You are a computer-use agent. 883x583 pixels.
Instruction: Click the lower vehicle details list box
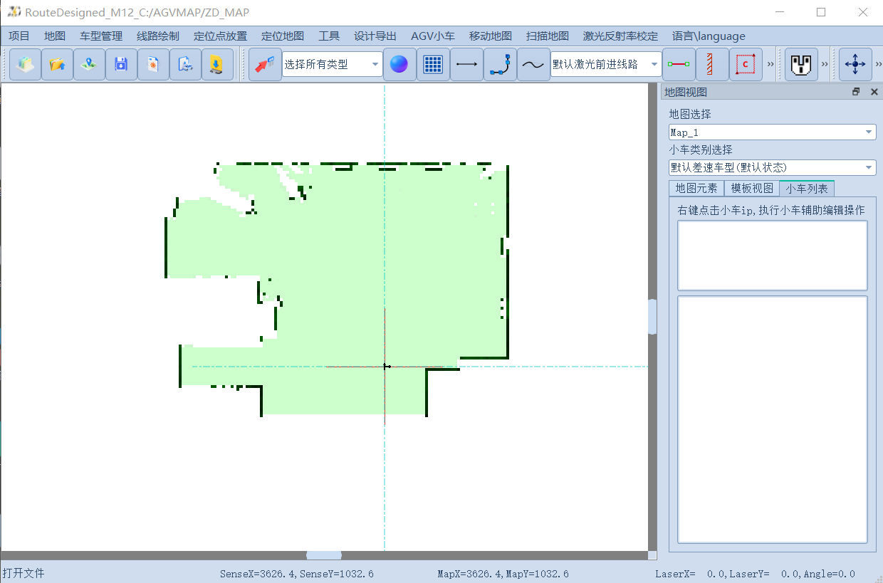point(773,420)
